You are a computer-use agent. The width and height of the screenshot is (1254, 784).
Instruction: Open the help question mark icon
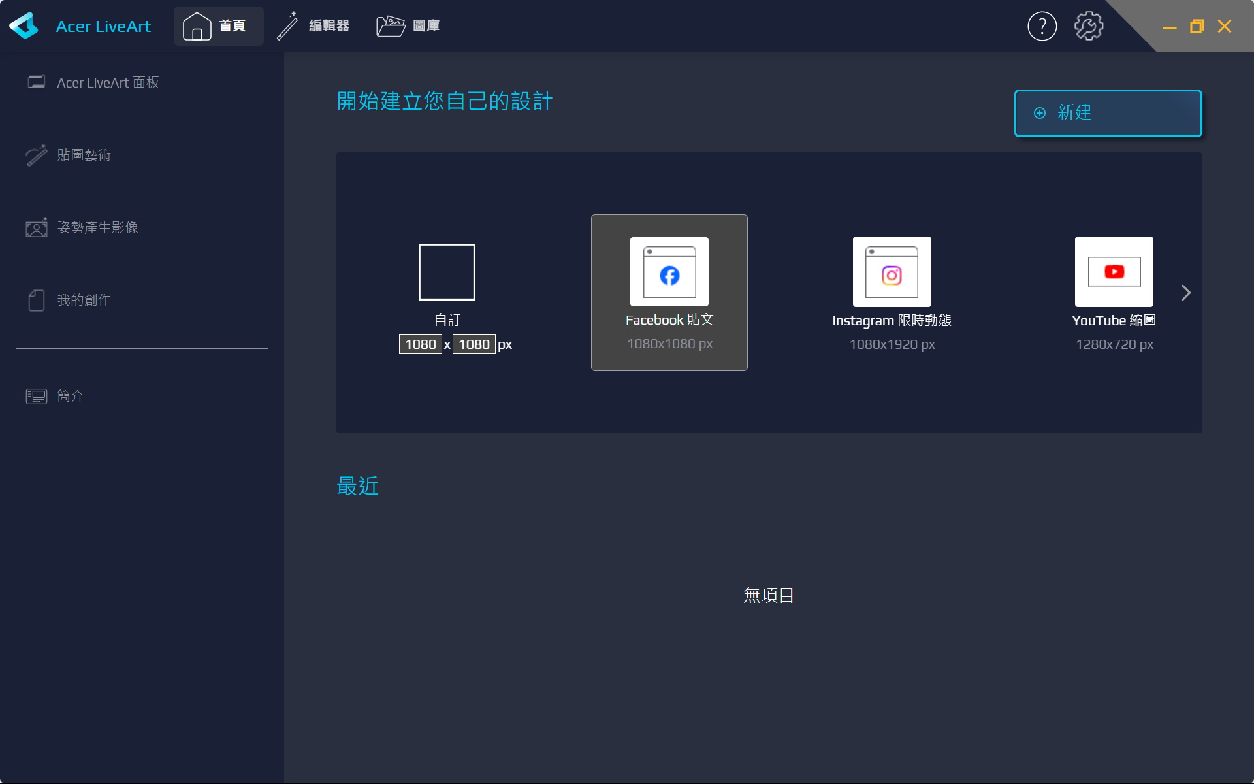(1042, 26)
